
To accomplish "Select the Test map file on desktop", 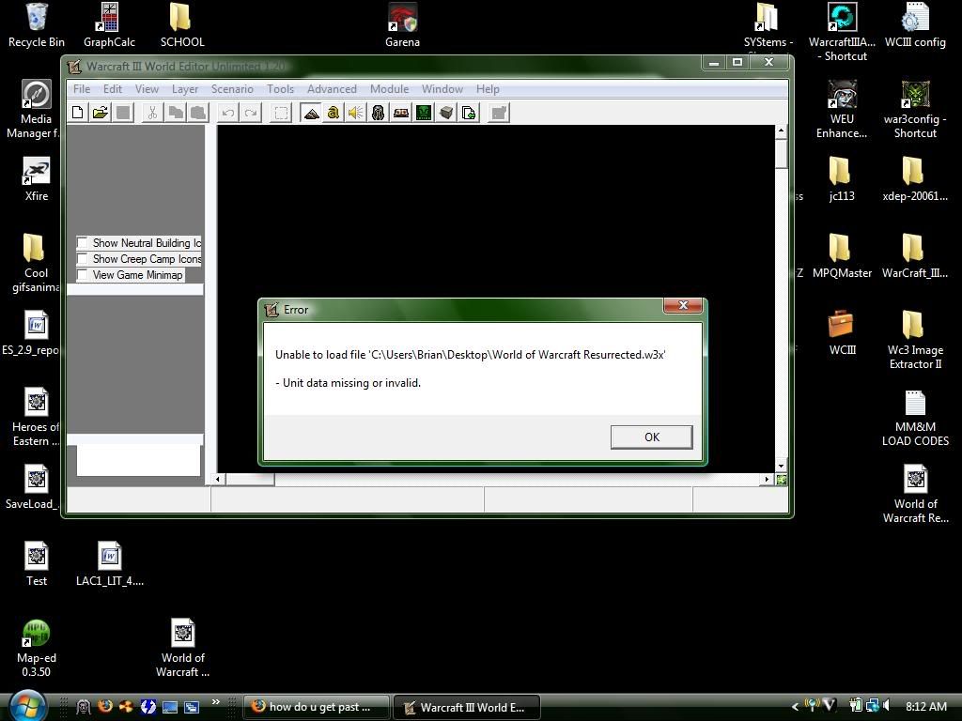I will click(x=37, y=564).
